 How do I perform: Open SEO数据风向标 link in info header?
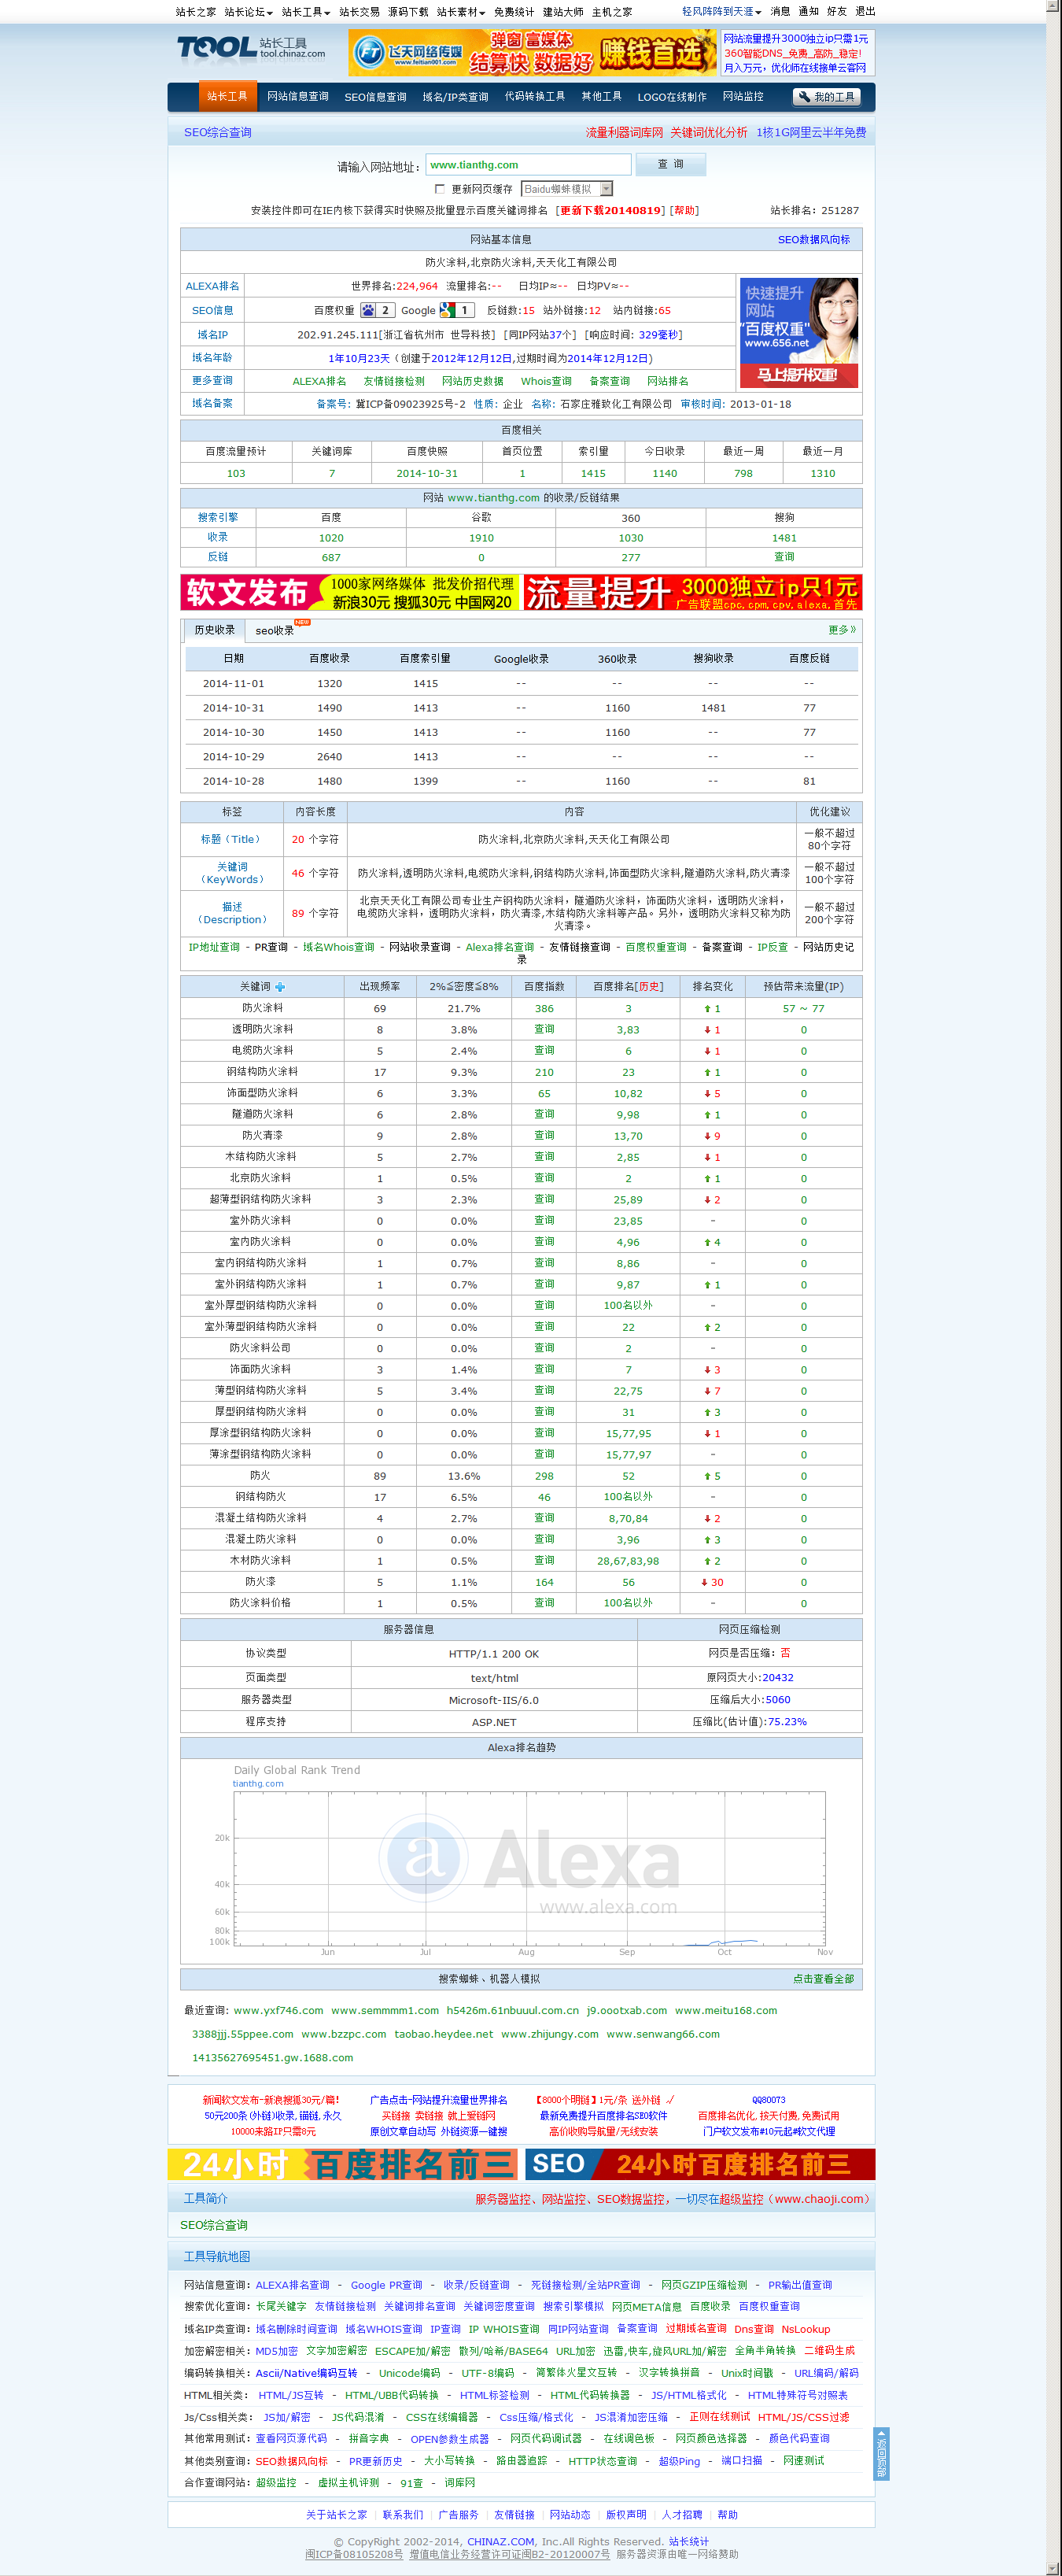click(x=814, y=240)
